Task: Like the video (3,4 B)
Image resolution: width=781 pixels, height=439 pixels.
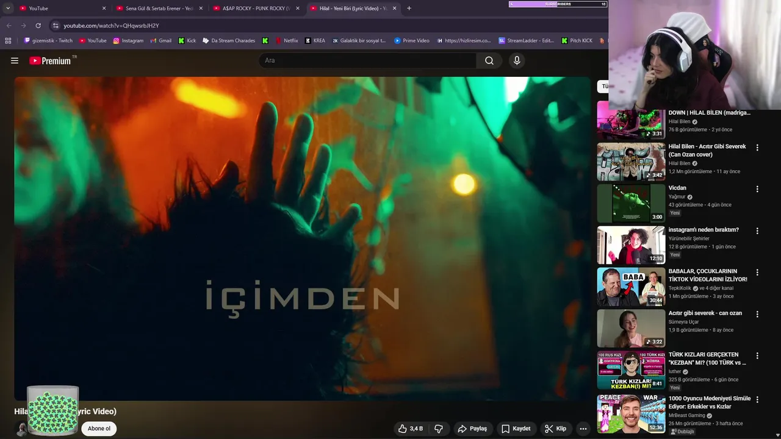Action: tap(410, 429)
